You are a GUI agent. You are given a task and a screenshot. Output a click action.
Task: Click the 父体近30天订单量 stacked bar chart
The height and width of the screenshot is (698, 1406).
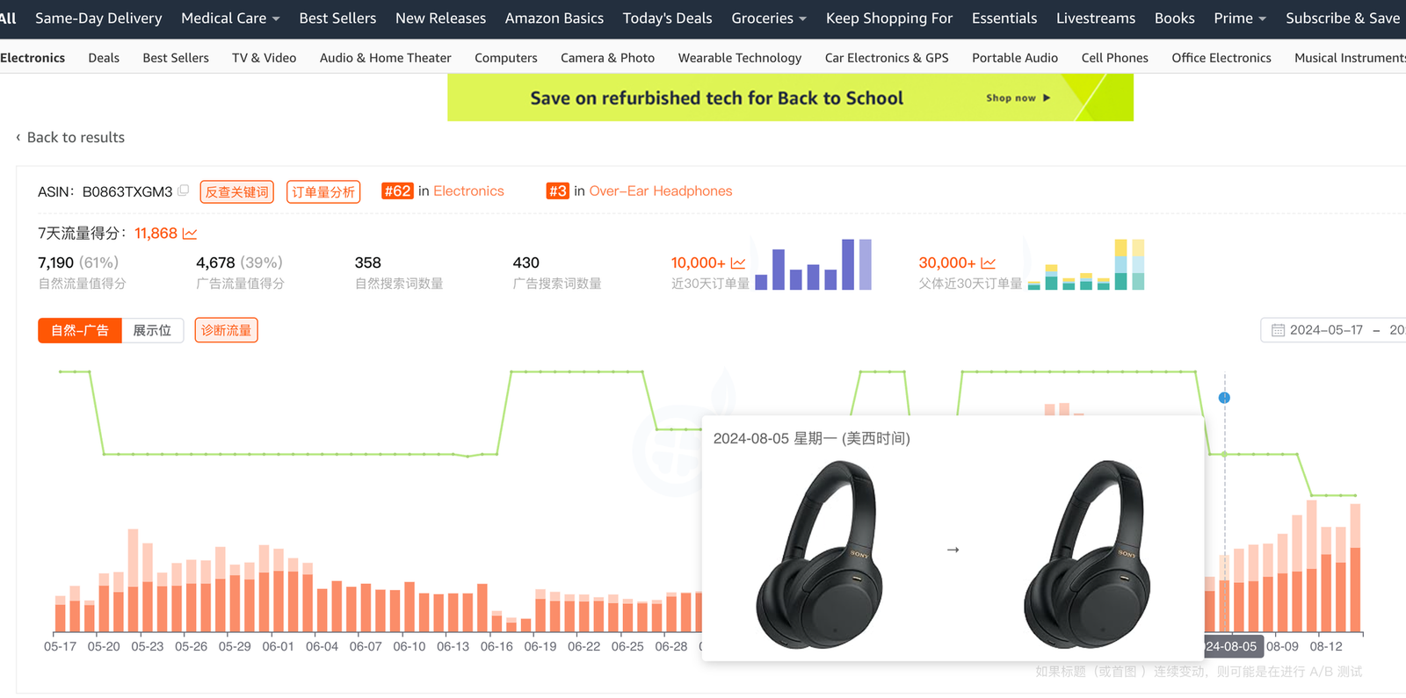[1086, 264]
